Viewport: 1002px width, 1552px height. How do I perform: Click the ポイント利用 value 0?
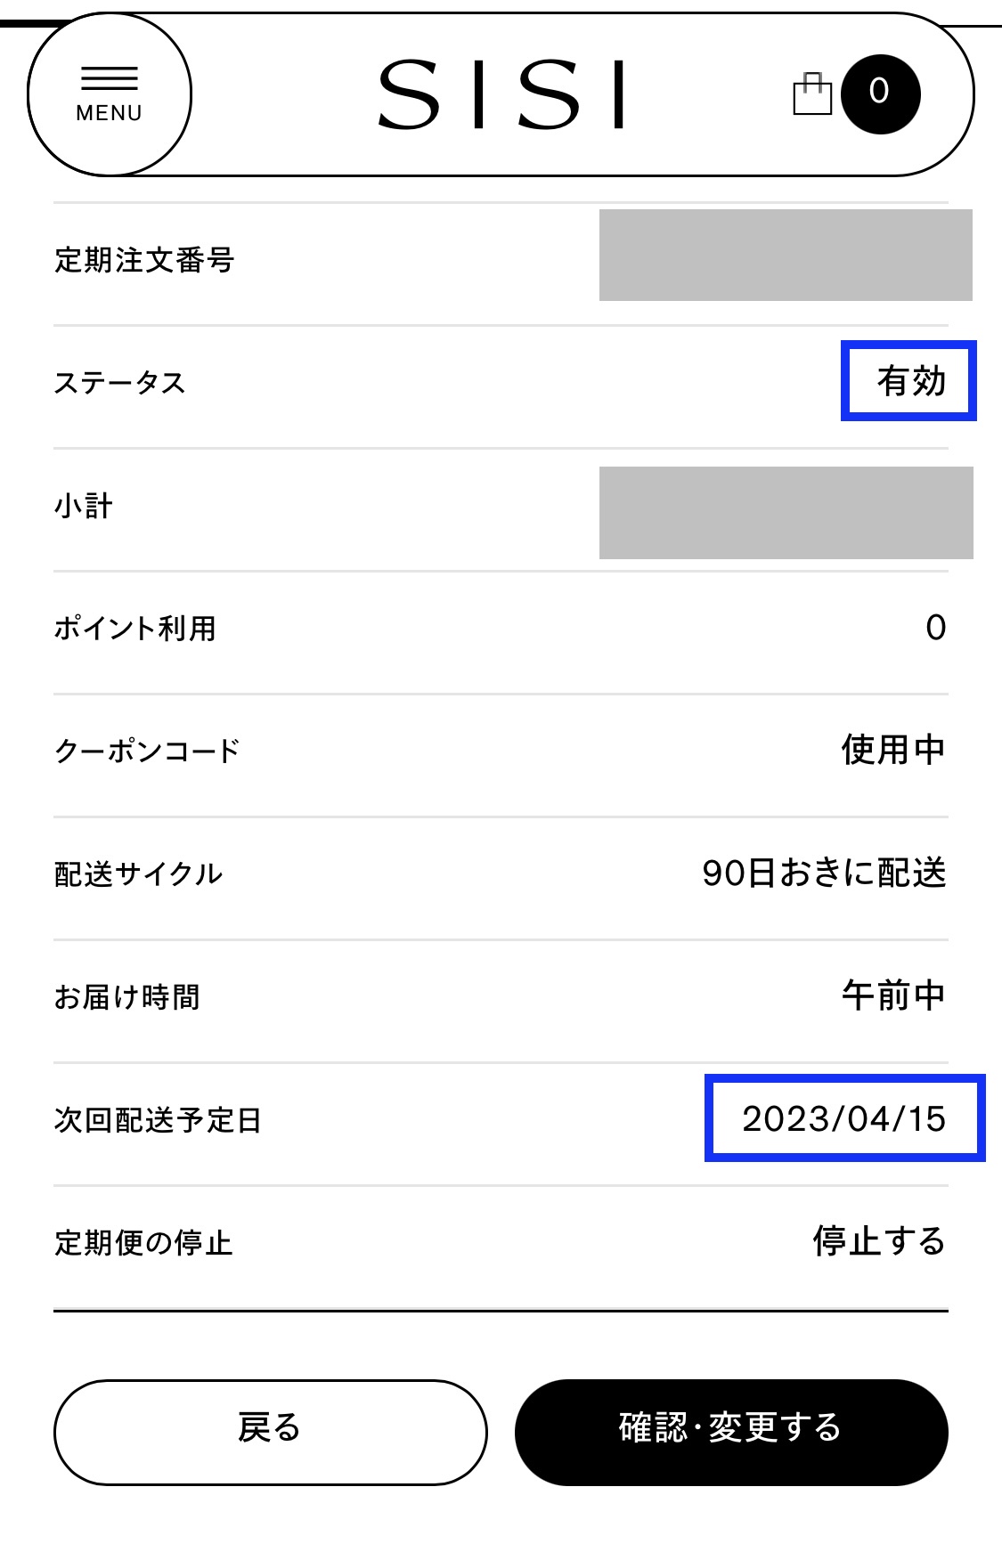coord(935,628)
